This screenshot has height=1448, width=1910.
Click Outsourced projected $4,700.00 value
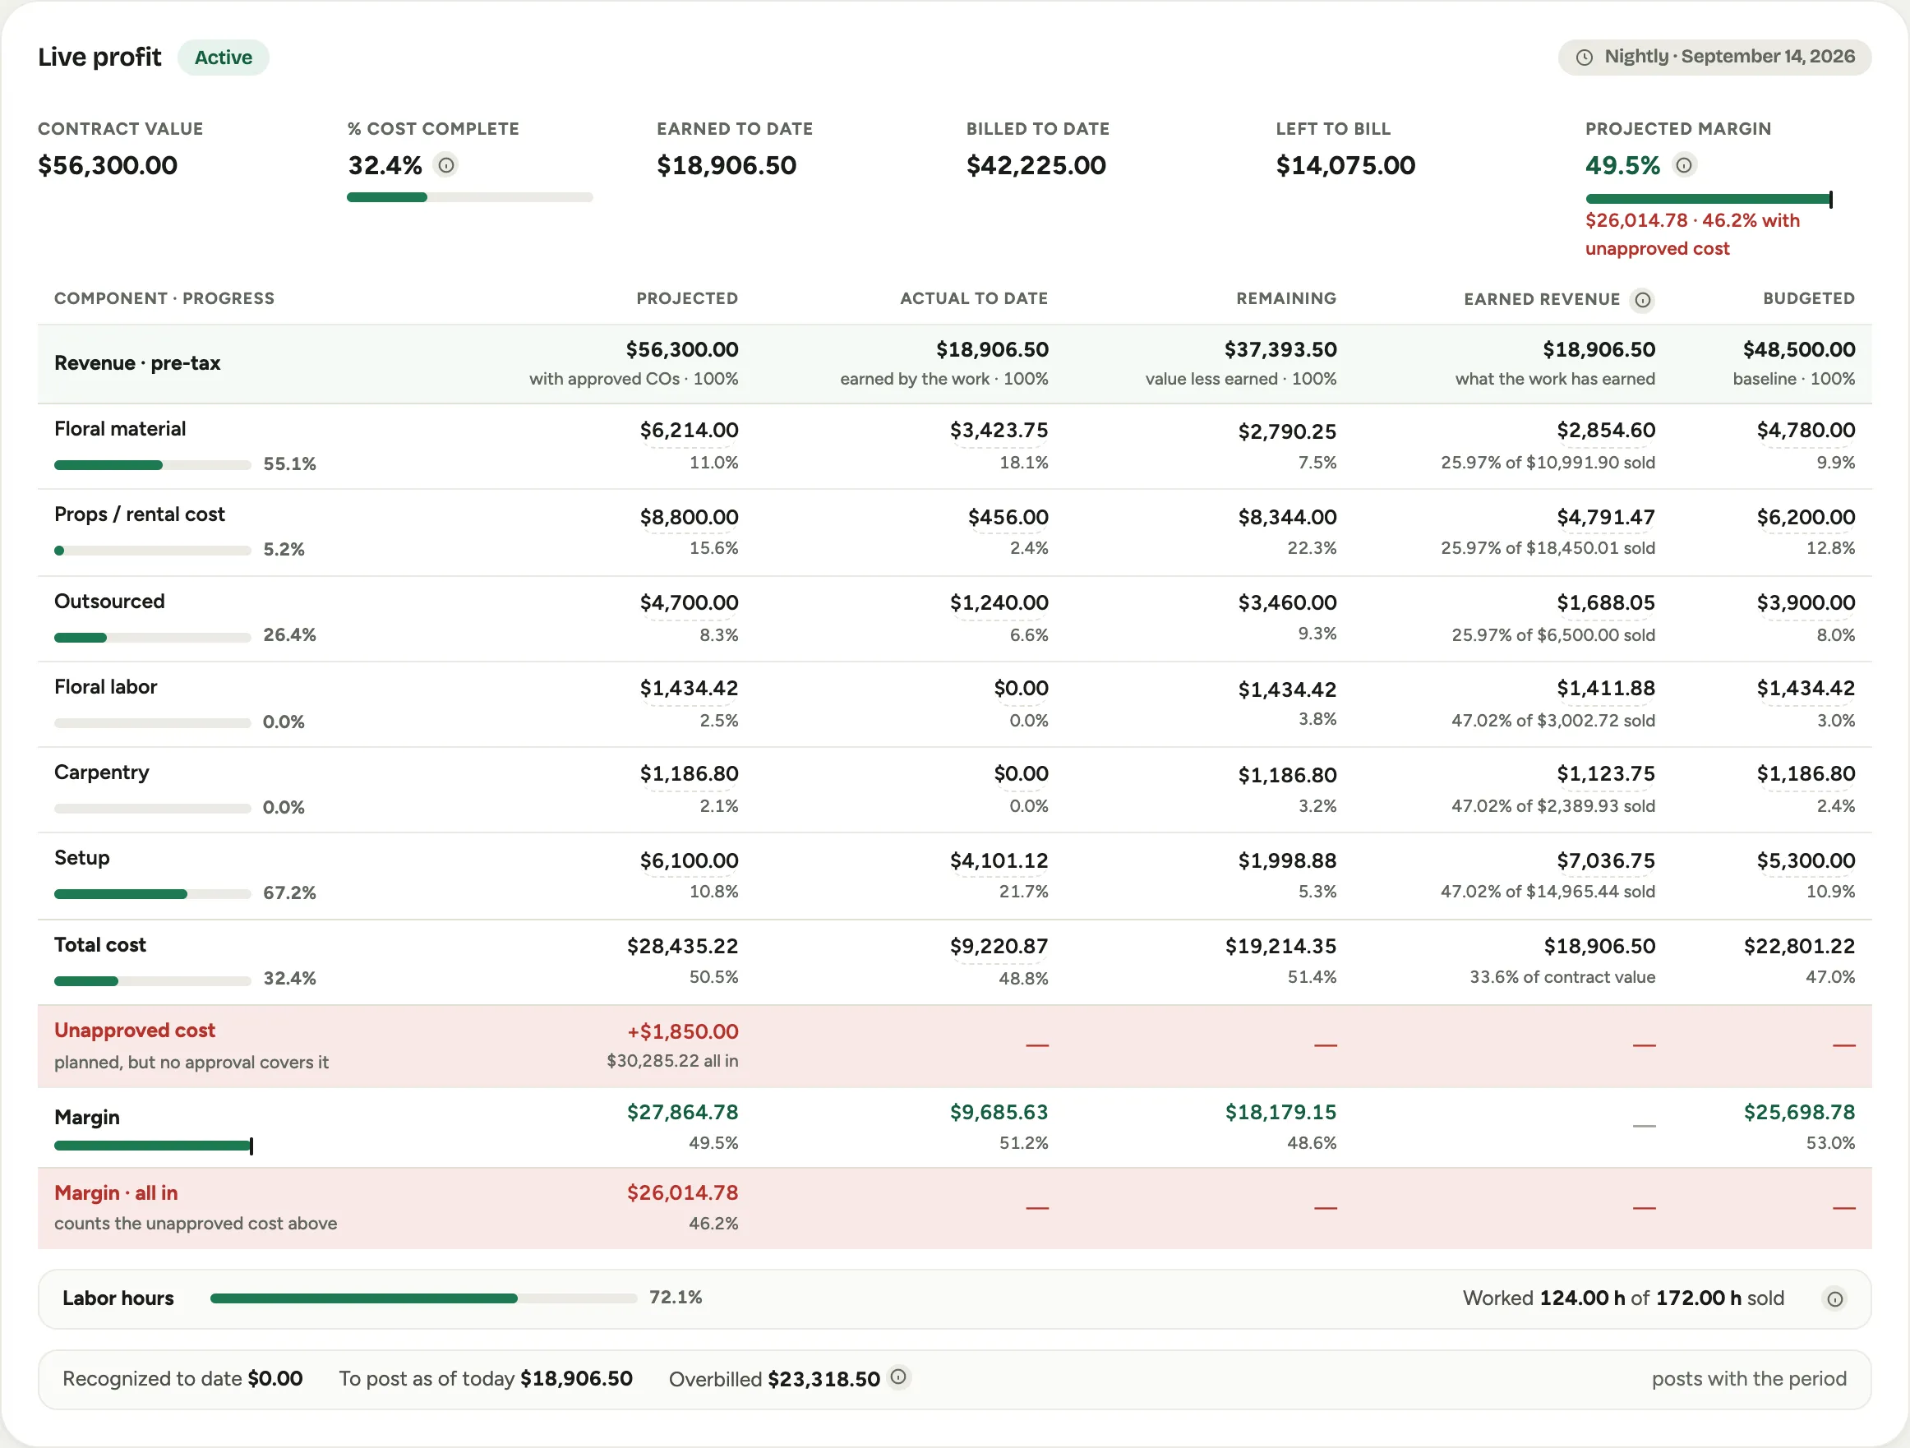[x=689, y=602]
